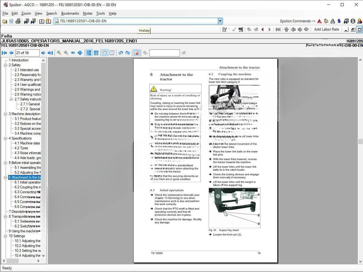The width and height of the screenshot is (363, 272).
Task: Toggle the hand pan tool
Action: (105, 53)
